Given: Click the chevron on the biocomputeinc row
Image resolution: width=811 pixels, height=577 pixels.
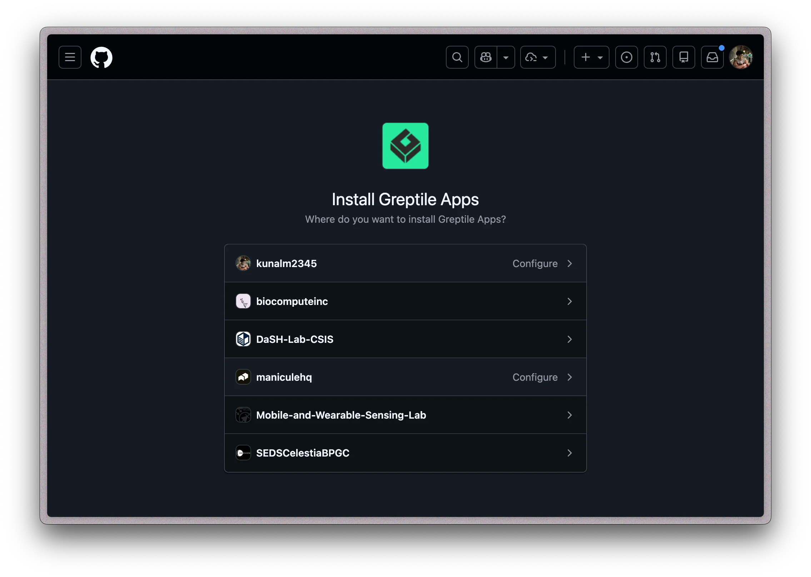Looking at the screenshot, I should click(570, 301).
